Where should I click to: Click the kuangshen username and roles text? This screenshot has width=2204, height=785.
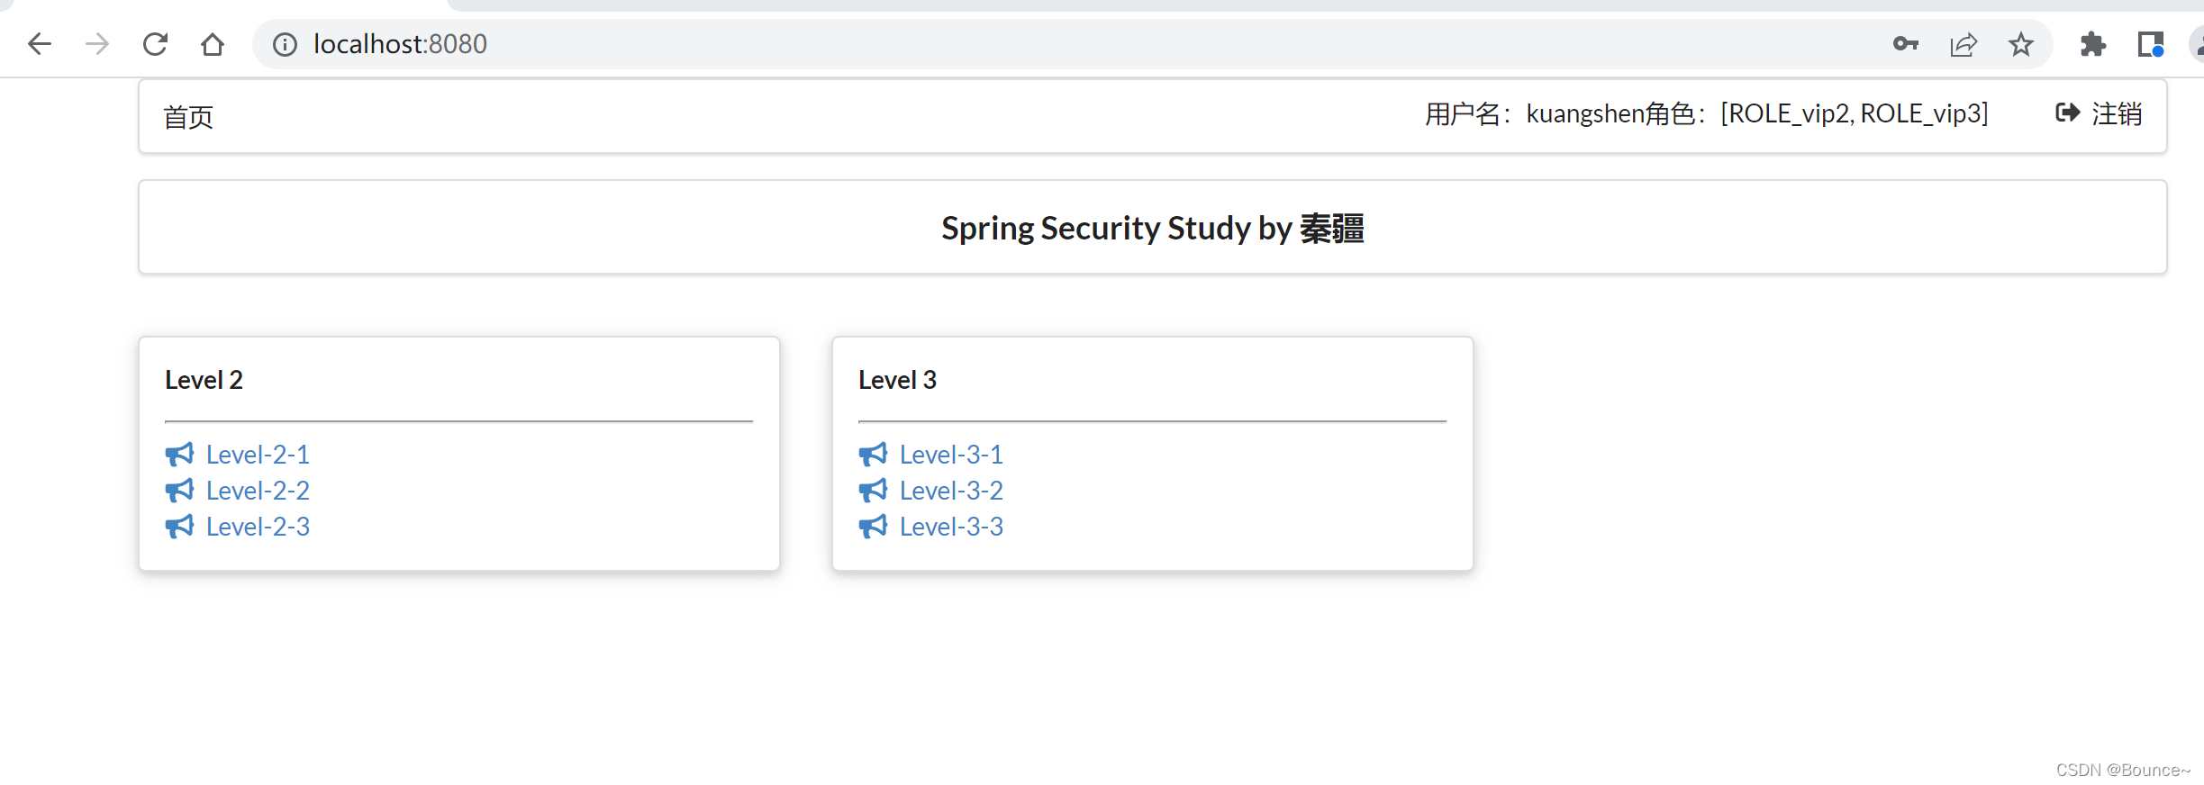pyautogui.click(x=1707, y=114)
